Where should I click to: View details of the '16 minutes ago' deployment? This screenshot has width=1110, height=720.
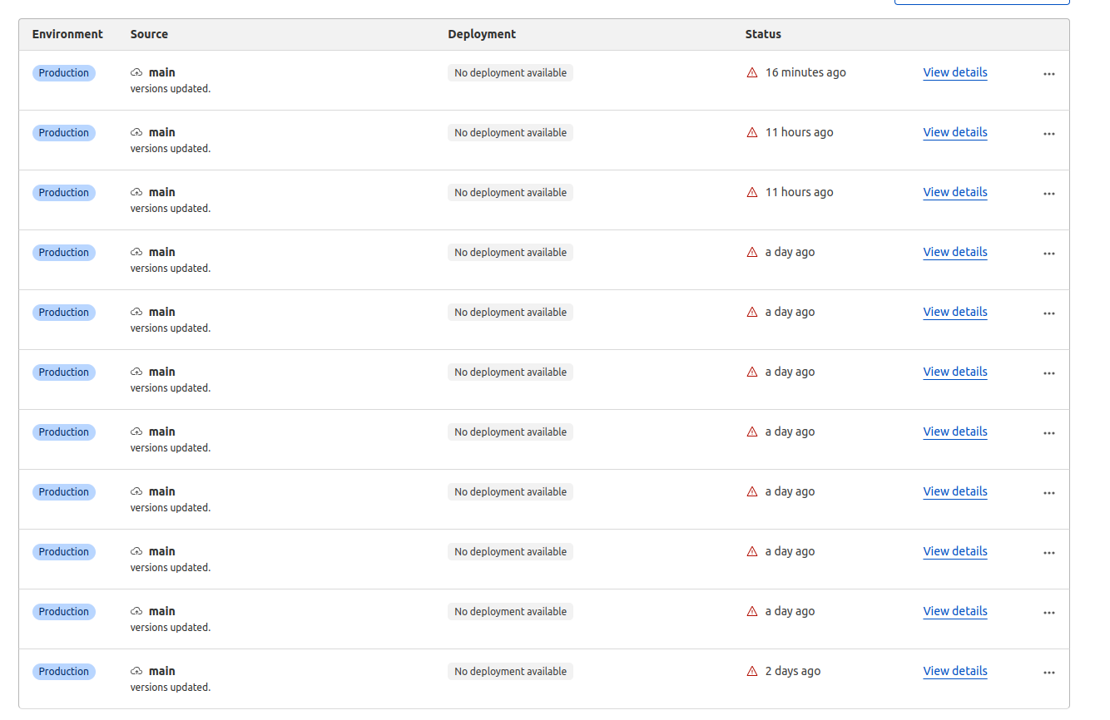(955, 72)
